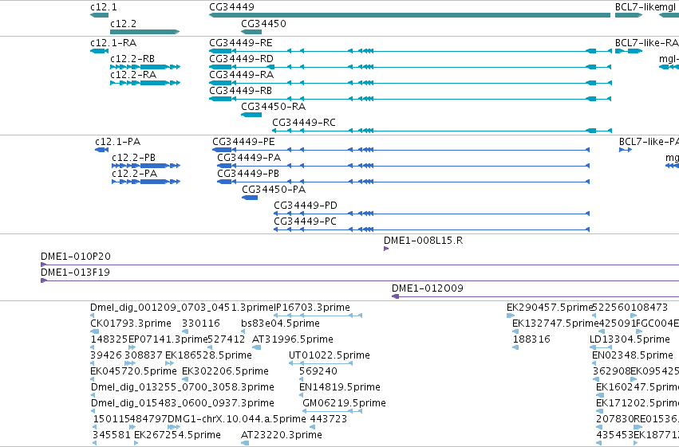Select the CG34450-RA transcript
This screenshot has width=679, height=447.
251,115
